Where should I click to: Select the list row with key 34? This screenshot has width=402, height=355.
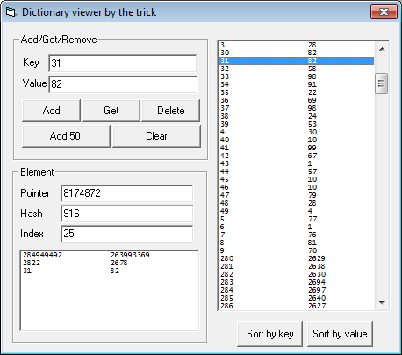(297, 84)
